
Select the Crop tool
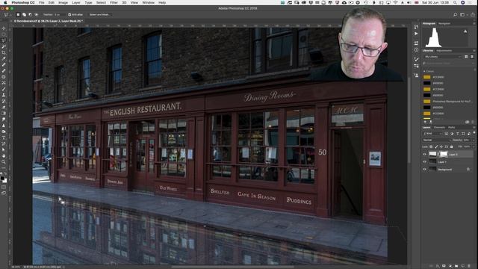click(4, 53)
